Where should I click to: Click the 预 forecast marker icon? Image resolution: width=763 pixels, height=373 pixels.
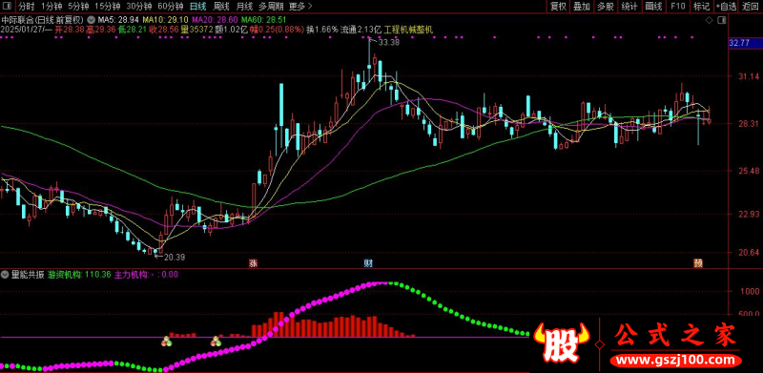pyautogui.click(x=698, y=263)
